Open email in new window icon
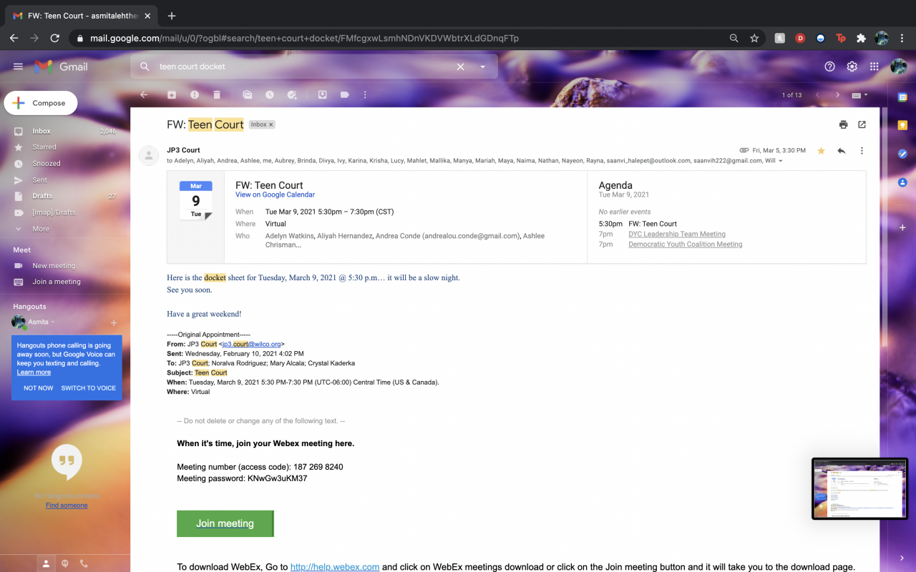 click(x=862, y=124)
